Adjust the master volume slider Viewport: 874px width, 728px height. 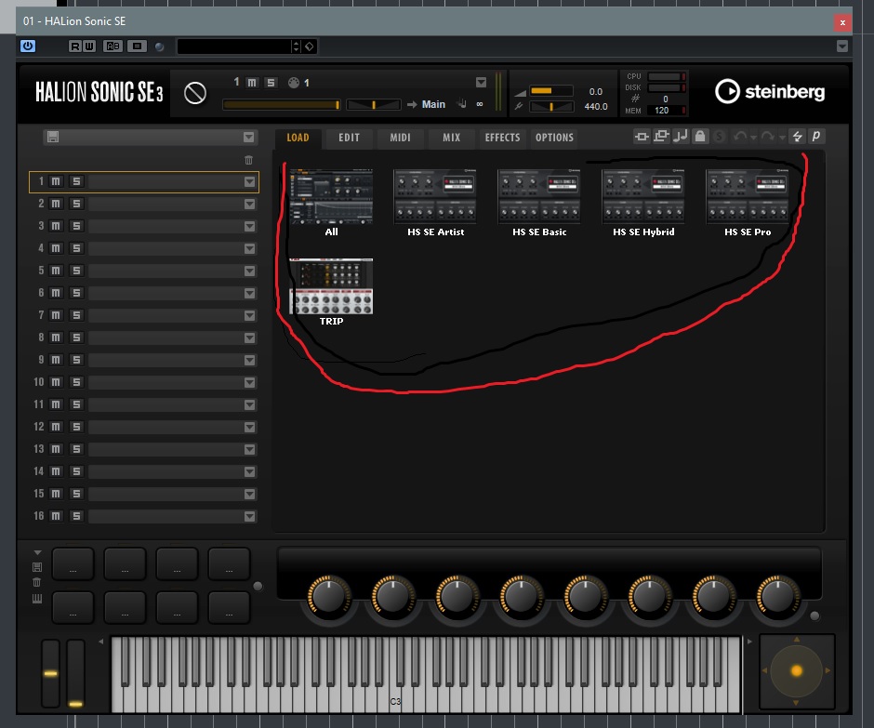click(x=550, y=91)
